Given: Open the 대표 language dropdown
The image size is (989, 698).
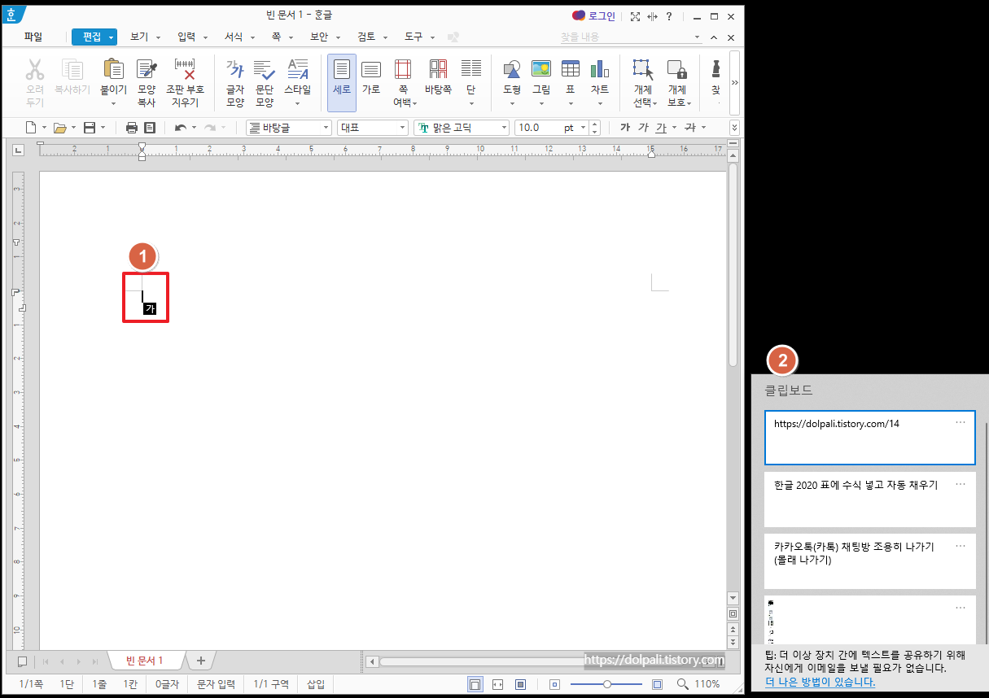Looking at the screenshot, I should pos(402,128).
